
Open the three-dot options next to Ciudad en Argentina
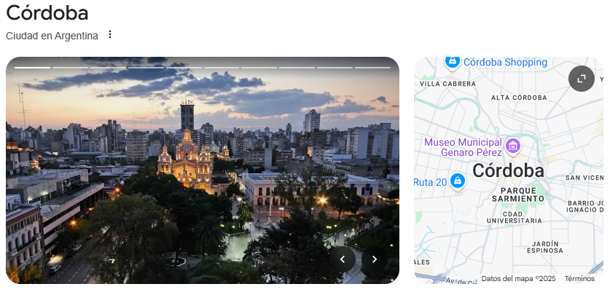(110, 35)
